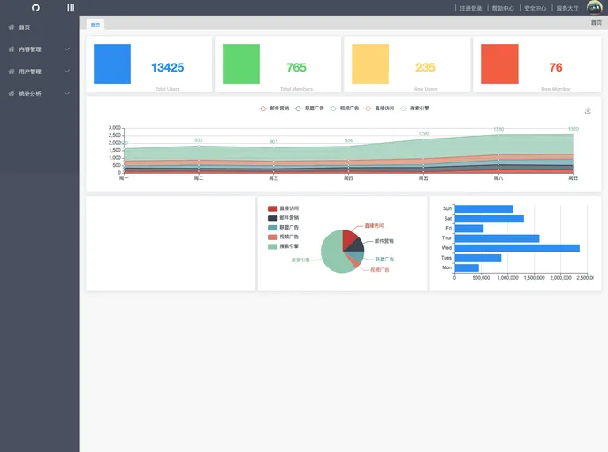Click the Sun bar in bar chart
The width and height of the screenshot is (608, 452).
(x=483, y=208)
